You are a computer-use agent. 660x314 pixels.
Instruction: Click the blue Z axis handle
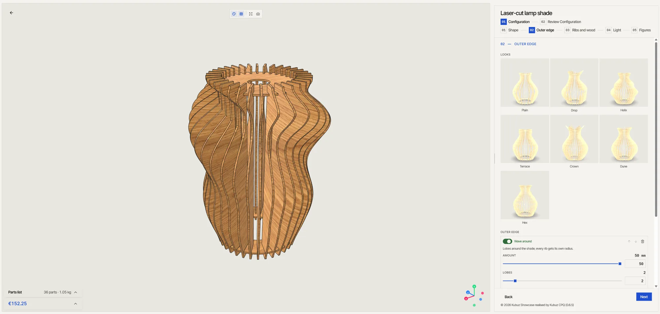[468, 293]
